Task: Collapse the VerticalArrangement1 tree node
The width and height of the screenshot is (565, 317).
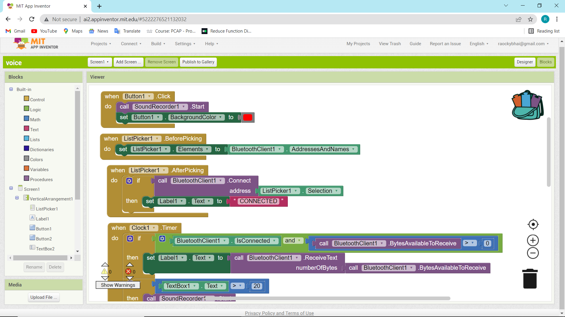Action: 17,198
